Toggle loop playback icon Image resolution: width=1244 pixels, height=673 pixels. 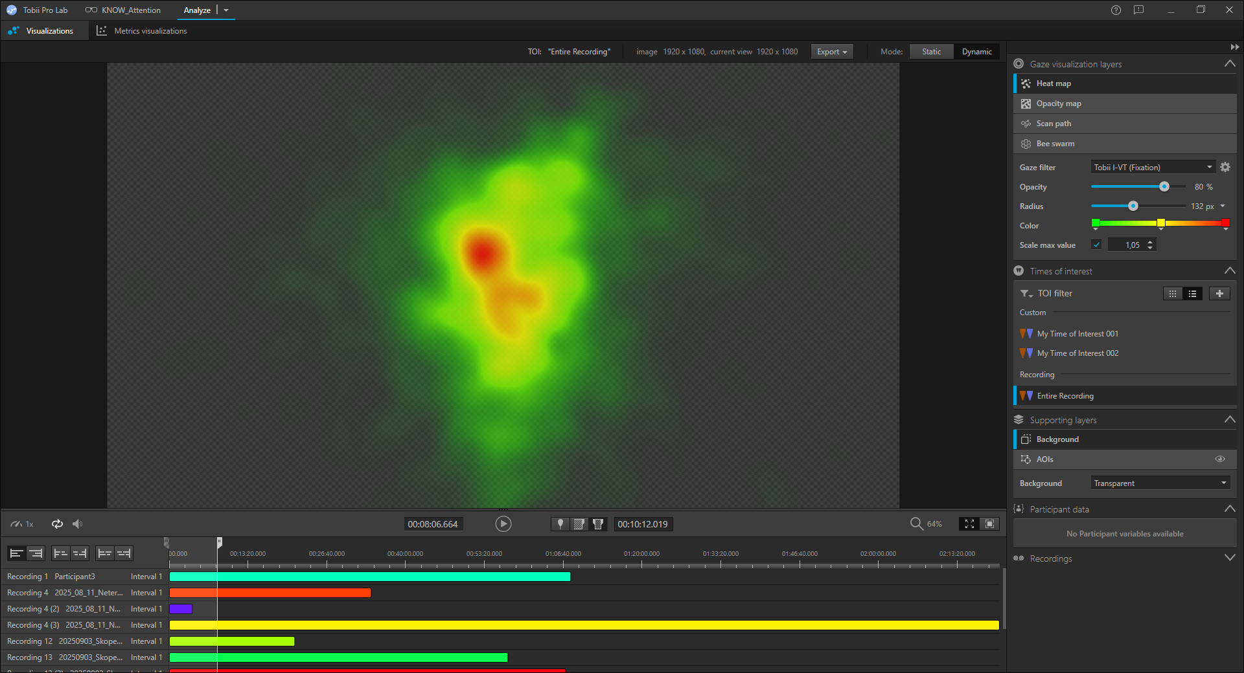(58, 524)
